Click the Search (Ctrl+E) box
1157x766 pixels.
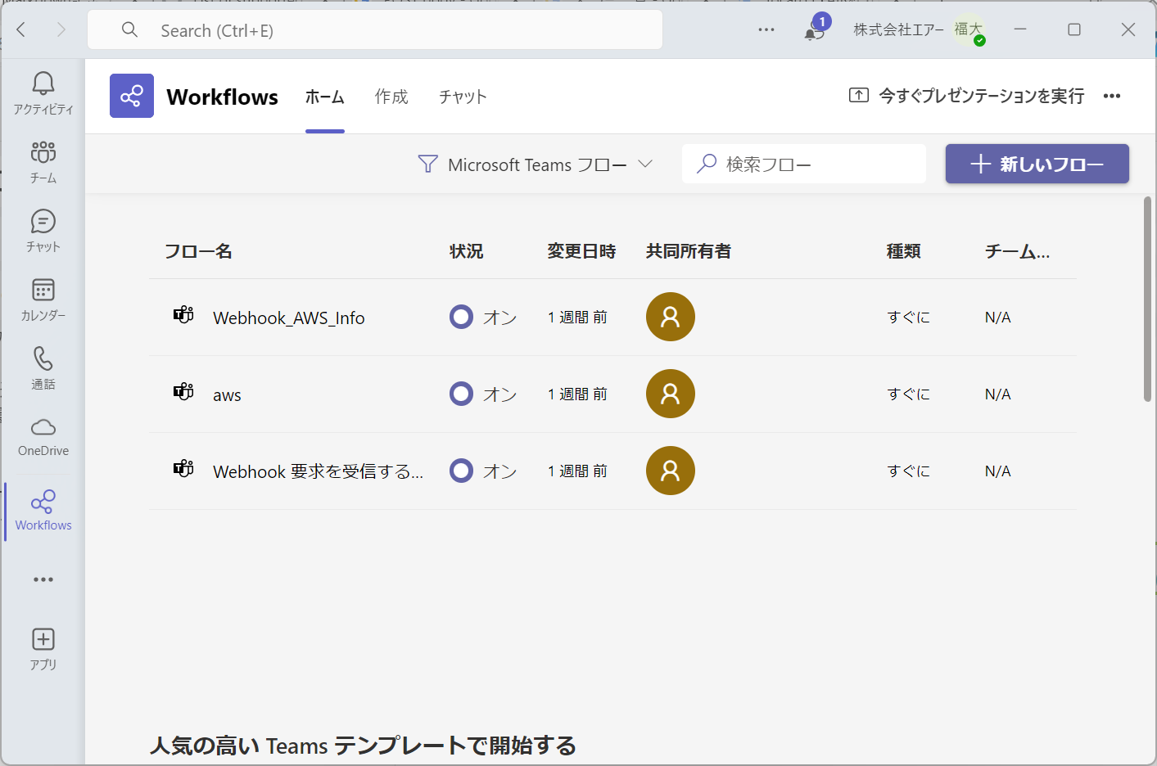(375, 30)
